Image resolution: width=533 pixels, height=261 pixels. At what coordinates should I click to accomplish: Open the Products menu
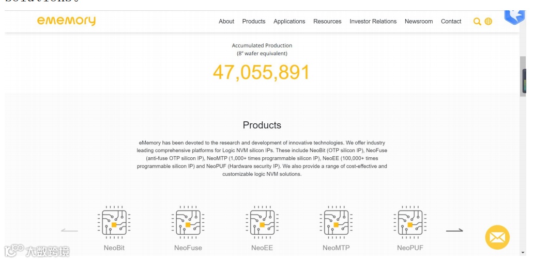tap(254, 21)
